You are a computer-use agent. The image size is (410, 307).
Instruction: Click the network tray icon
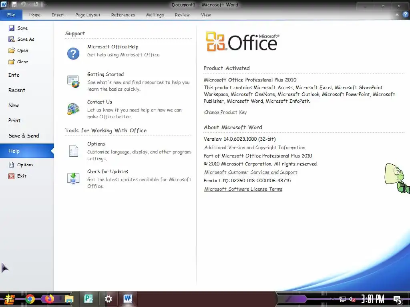pos(343,299)
